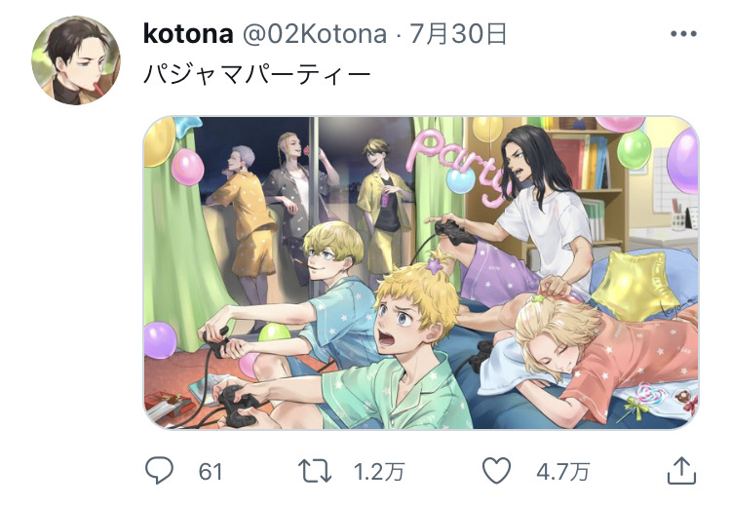The width and height of the screenshot is (731, 507).
Task: Click the retweet arrows icon
Action: click(315, 471)
